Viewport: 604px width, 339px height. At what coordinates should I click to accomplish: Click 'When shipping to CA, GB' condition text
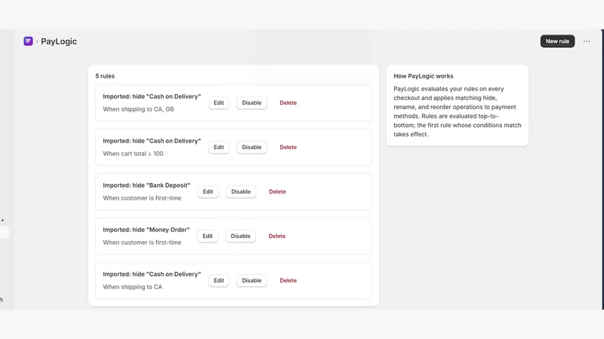coord(138,109)
